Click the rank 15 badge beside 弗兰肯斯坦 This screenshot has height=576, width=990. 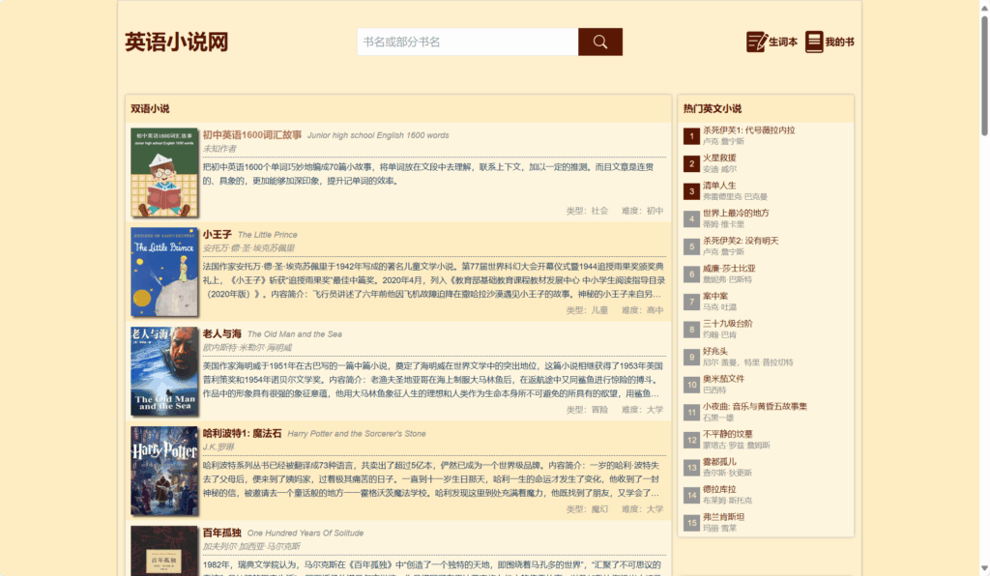(x=691, y=523)
